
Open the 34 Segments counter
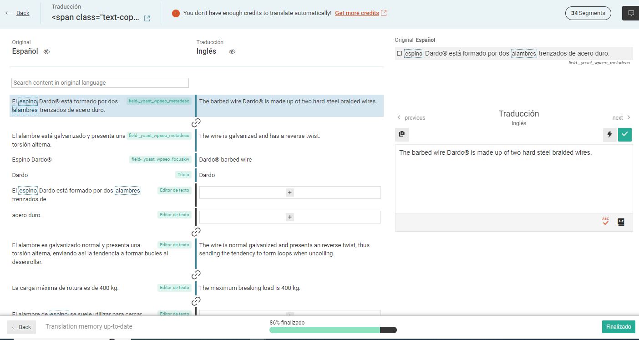[x=588, y=13]
